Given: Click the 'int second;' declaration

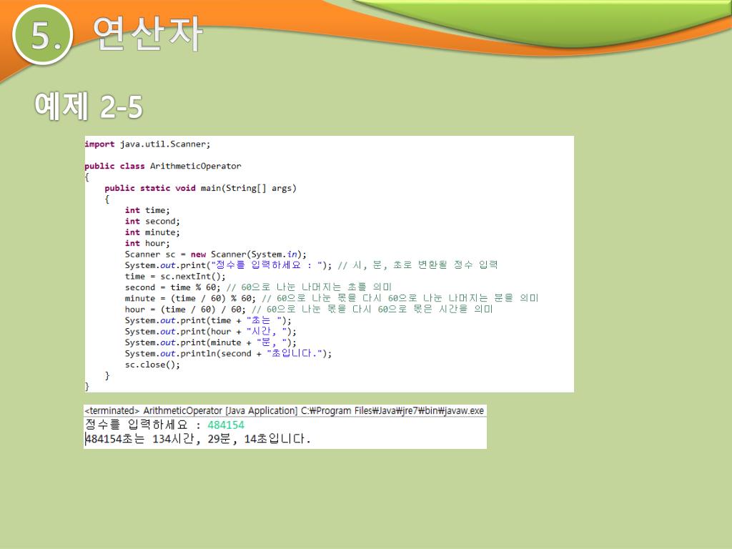Looking at the screenshot, I should (x=152, y=222).
